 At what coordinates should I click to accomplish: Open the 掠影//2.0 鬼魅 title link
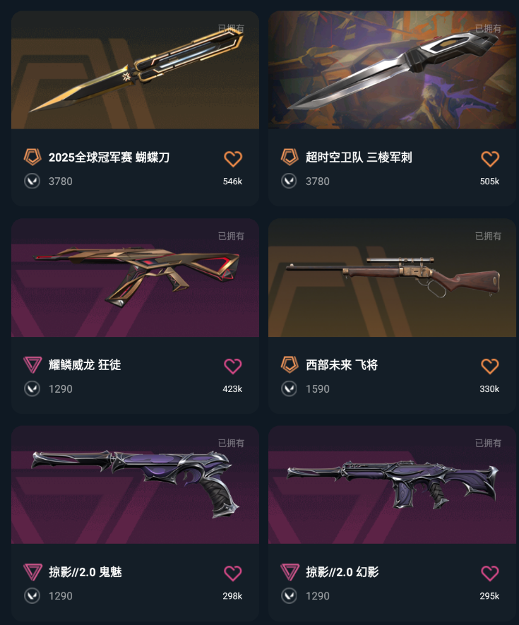[85, 572]
